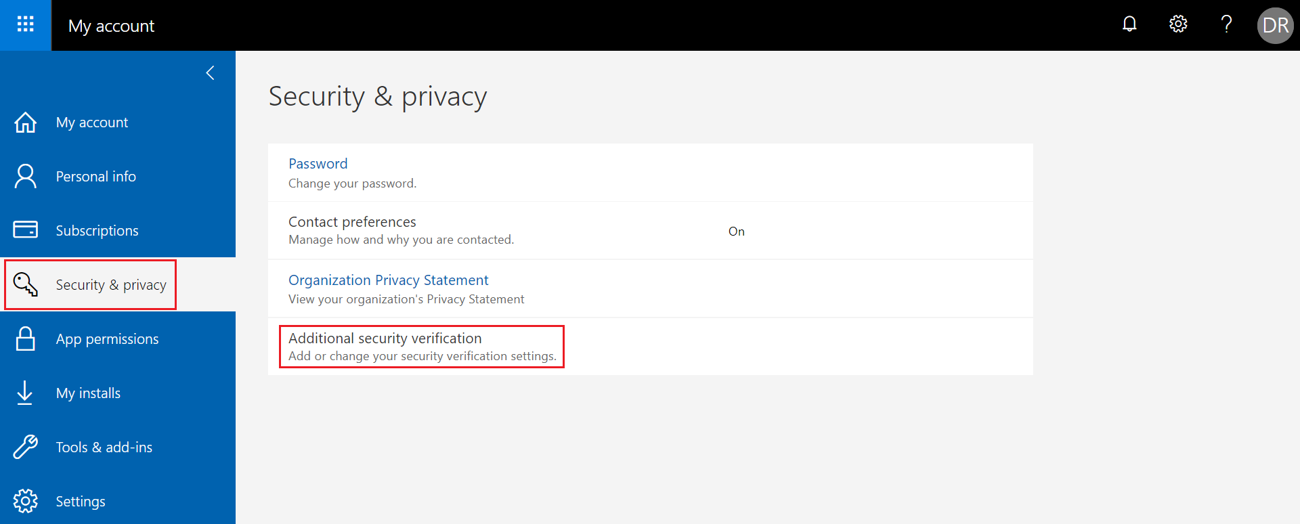Screen dimensions: 1300x524
Task: Open Additional security verification
Action: point(385,339)
